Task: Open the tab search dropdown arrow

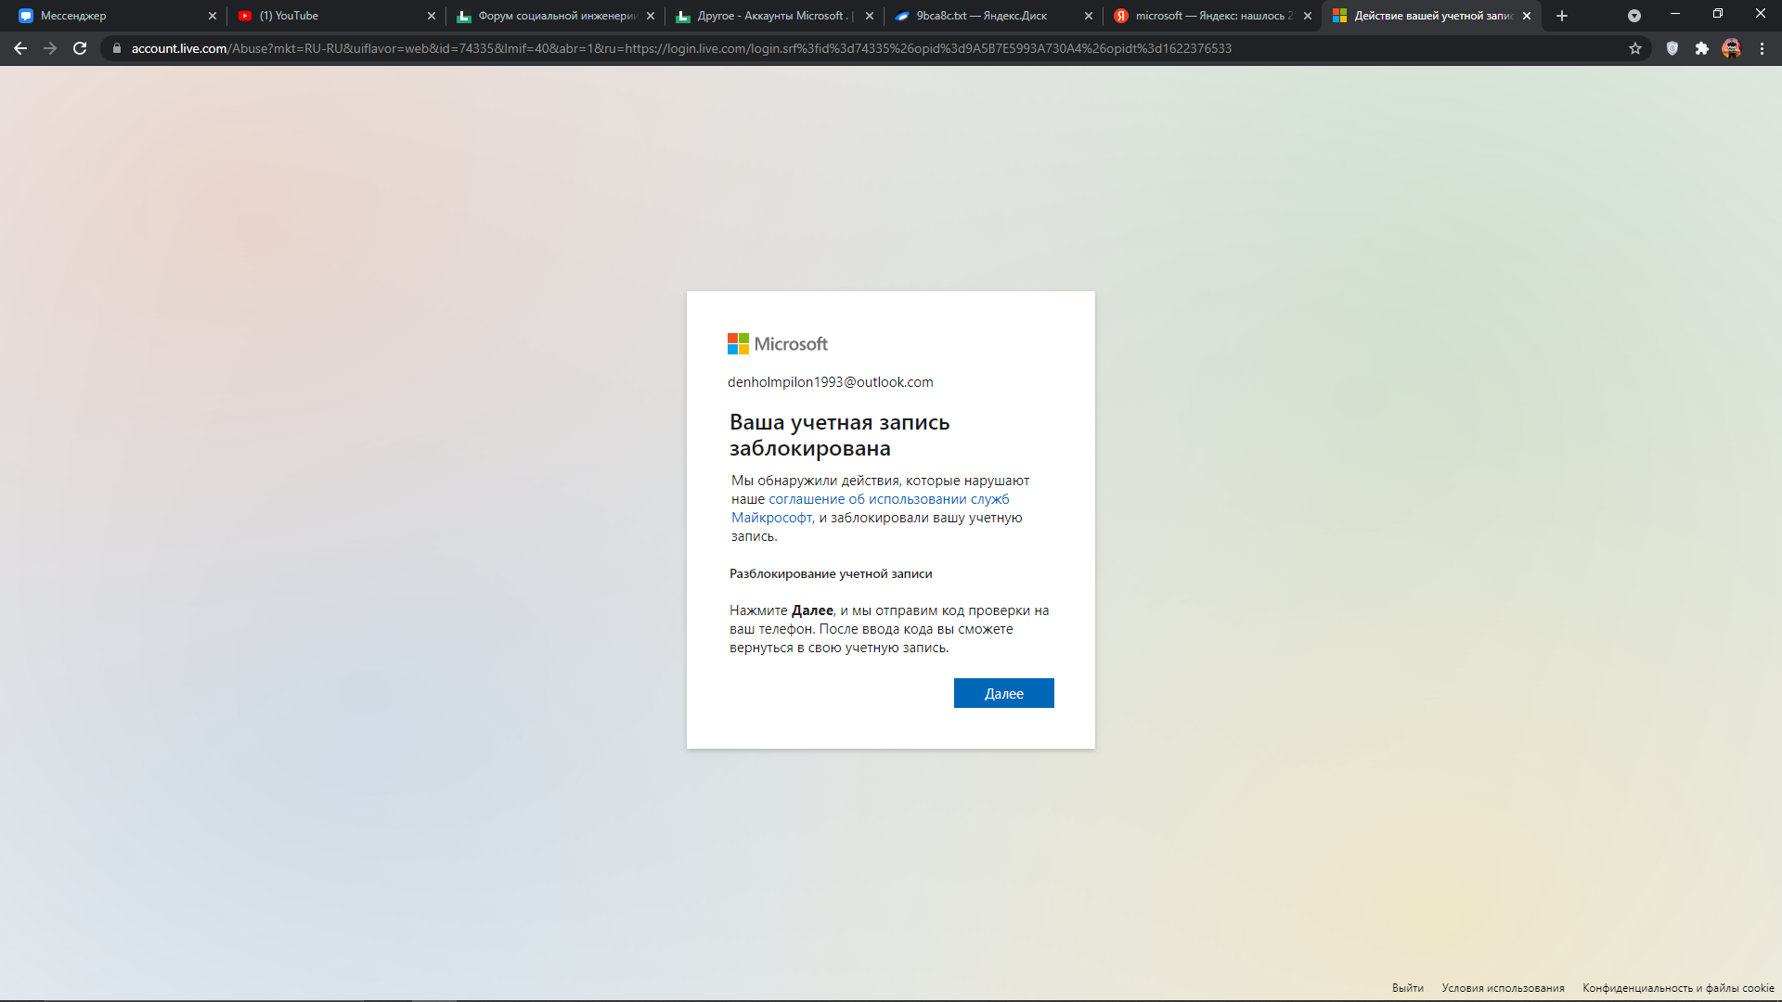Action: click(x=1634, y=16)
